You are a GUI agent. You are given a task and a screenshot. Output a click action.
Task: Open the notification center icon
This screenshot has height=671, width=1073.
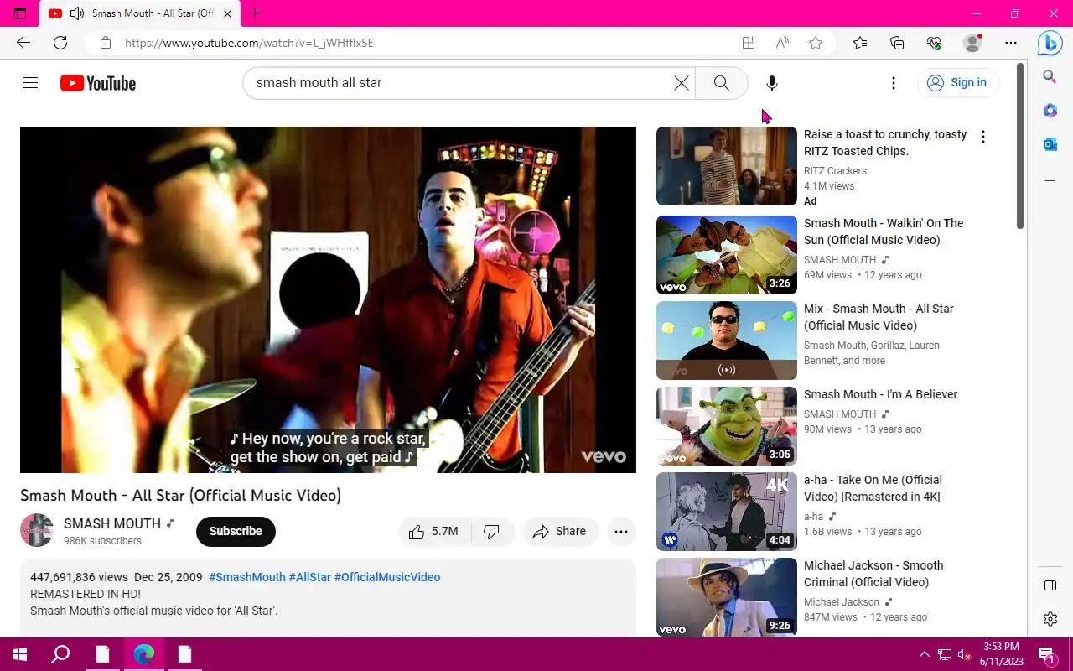coord(1046,654)
